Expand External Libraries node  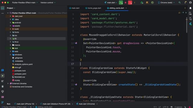coord(8,83)
